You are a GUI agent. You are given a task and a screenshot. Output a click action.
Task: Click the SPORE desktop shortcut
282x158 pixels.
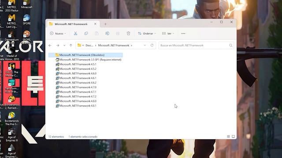26,19
